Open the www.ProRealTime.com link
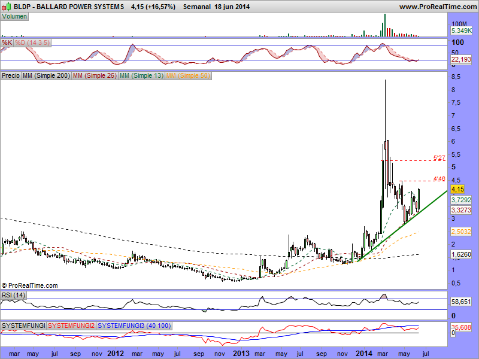Image resolution: width=479 pixels, height=359 pixels. [x=438, y=7]
